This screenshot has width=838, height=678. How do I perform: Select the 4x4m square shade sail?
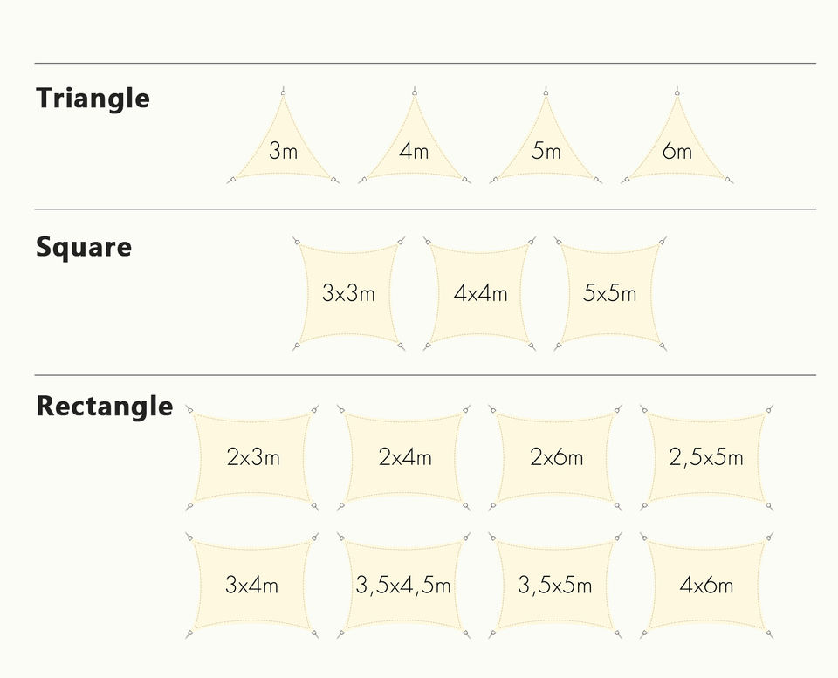[x=479, y=293]
